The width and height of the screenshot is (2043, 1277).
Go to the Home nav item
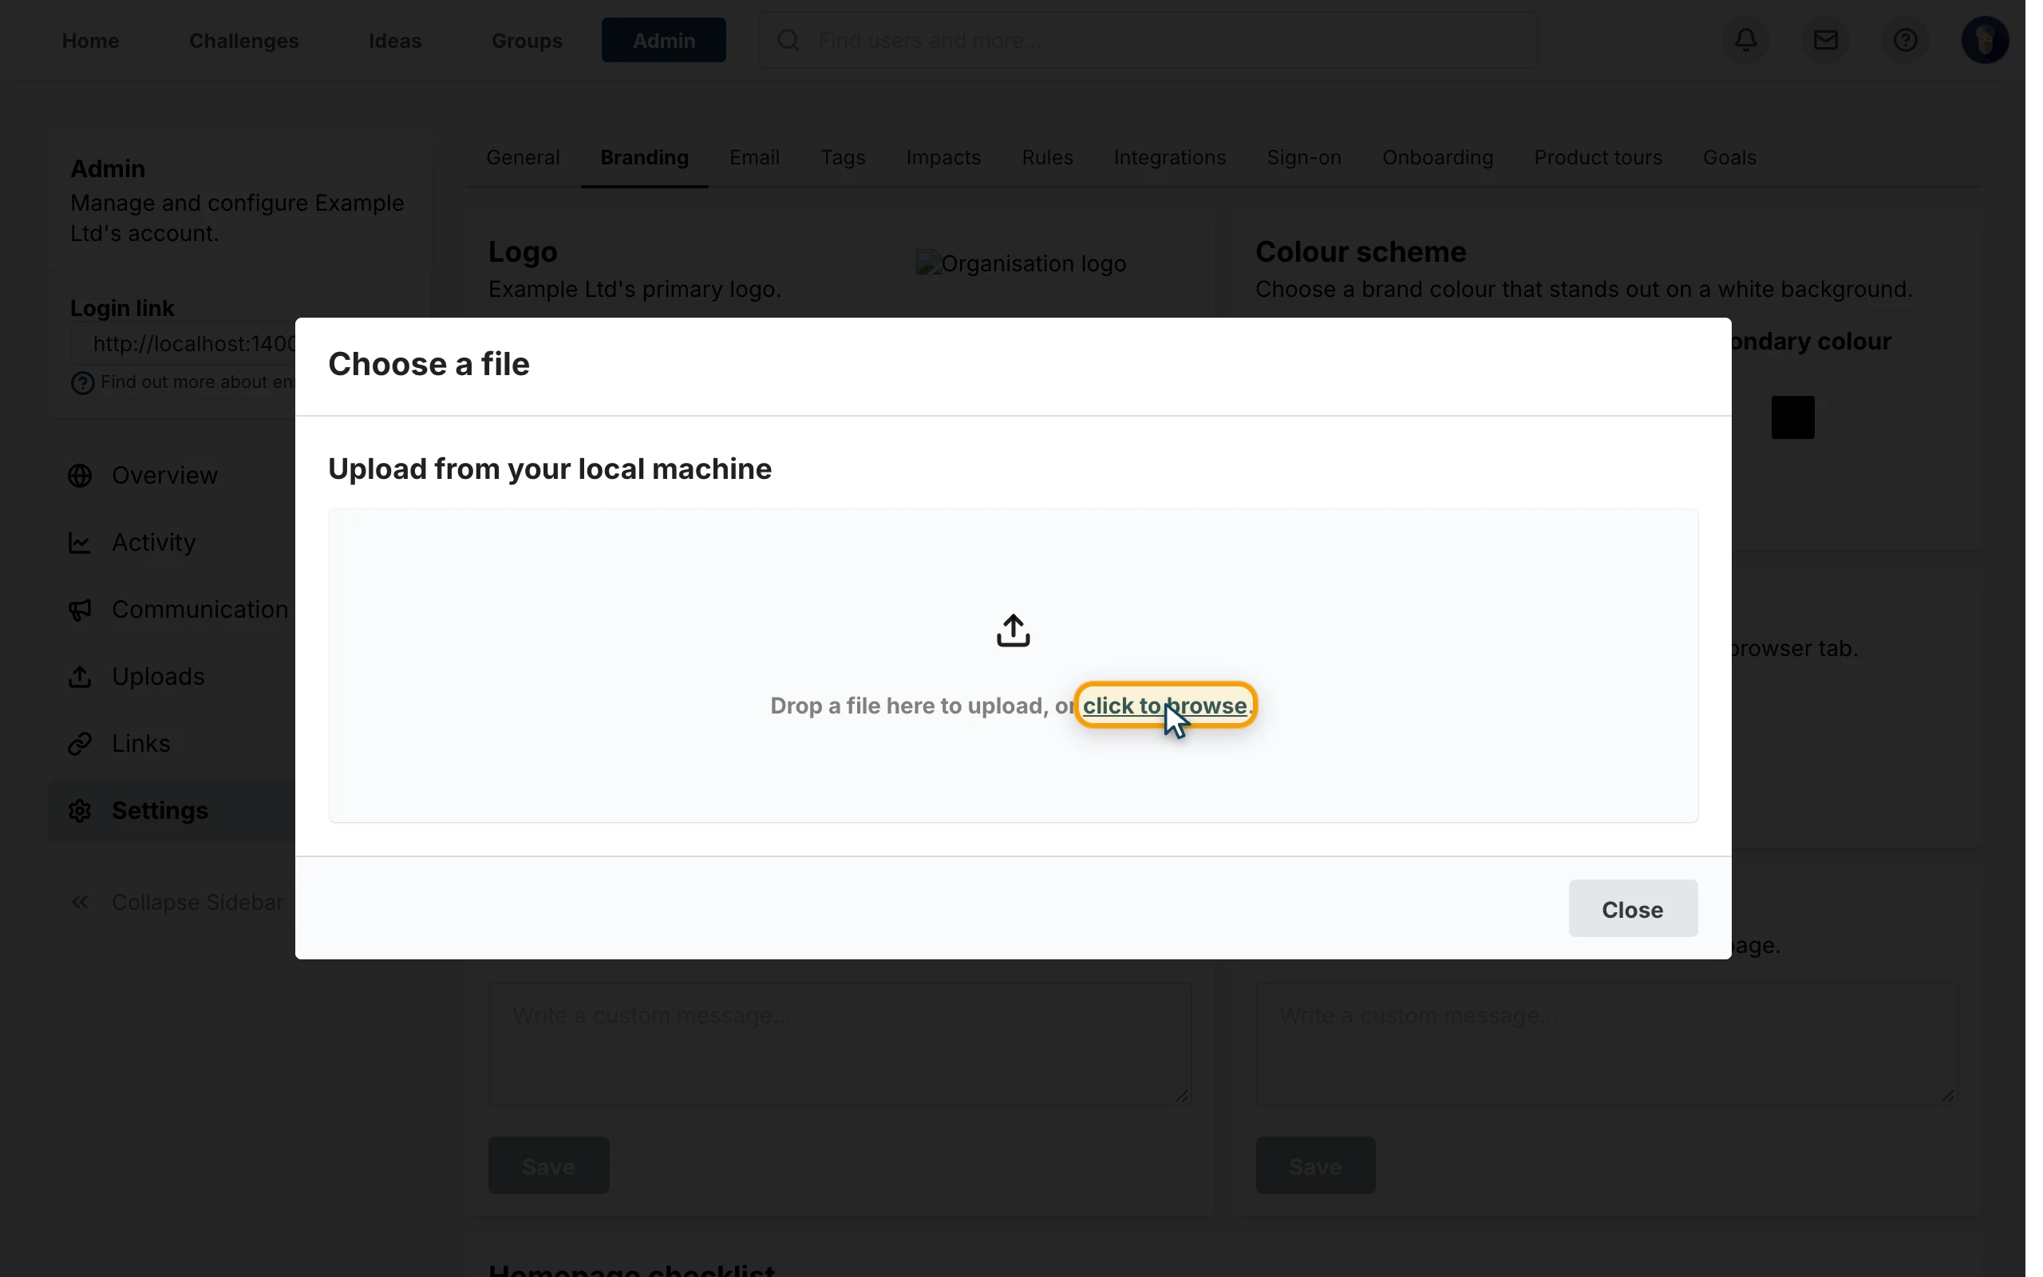pos(90,41)
